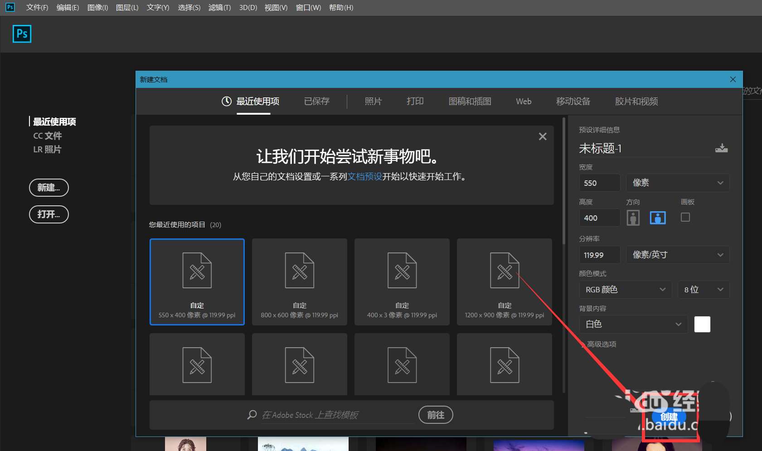Switch to the 照片 tab

373,102
